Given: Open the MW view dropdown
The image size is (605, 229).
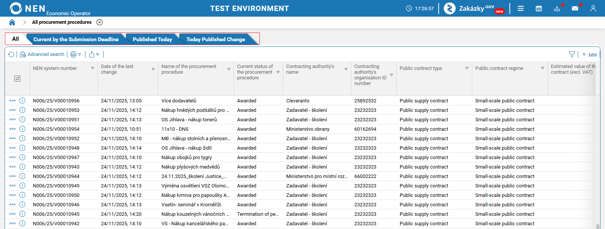Looking at the screenshot, I should [x=589, y=55].
